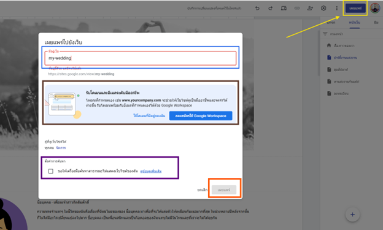Image resolution: width=383 pixels, height=230 pixels.
Task: Click the filter pages icon in sidebar
Action: click(325, 34)
